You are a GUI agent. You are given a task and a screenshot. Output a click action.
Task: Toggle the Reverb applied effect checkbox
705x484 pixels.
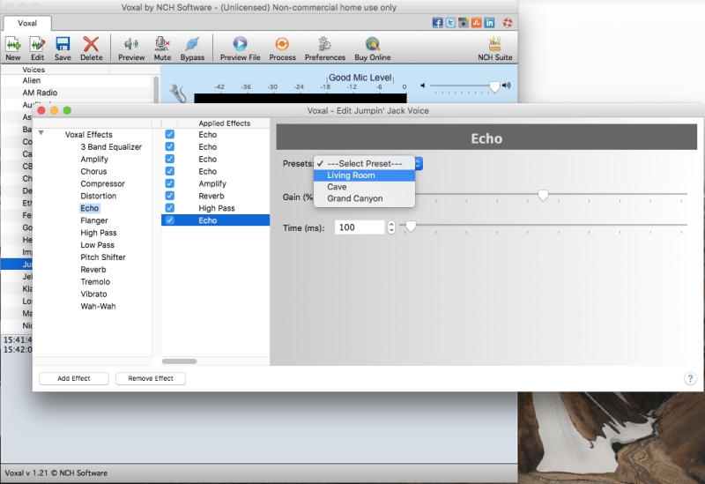(169, 196)
